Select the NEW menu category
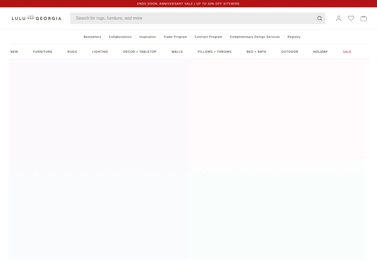 click(14, 52)
